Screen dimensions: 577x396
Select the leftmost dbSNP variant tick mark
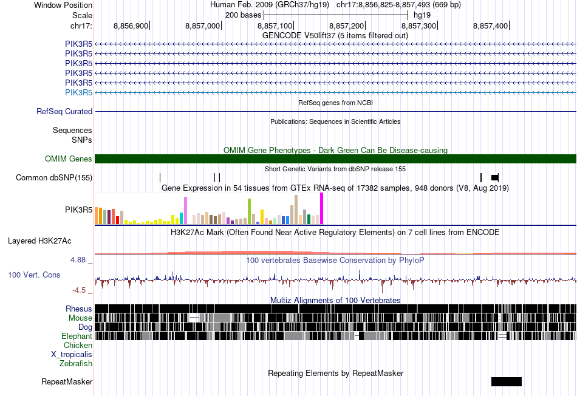(160, 178)
